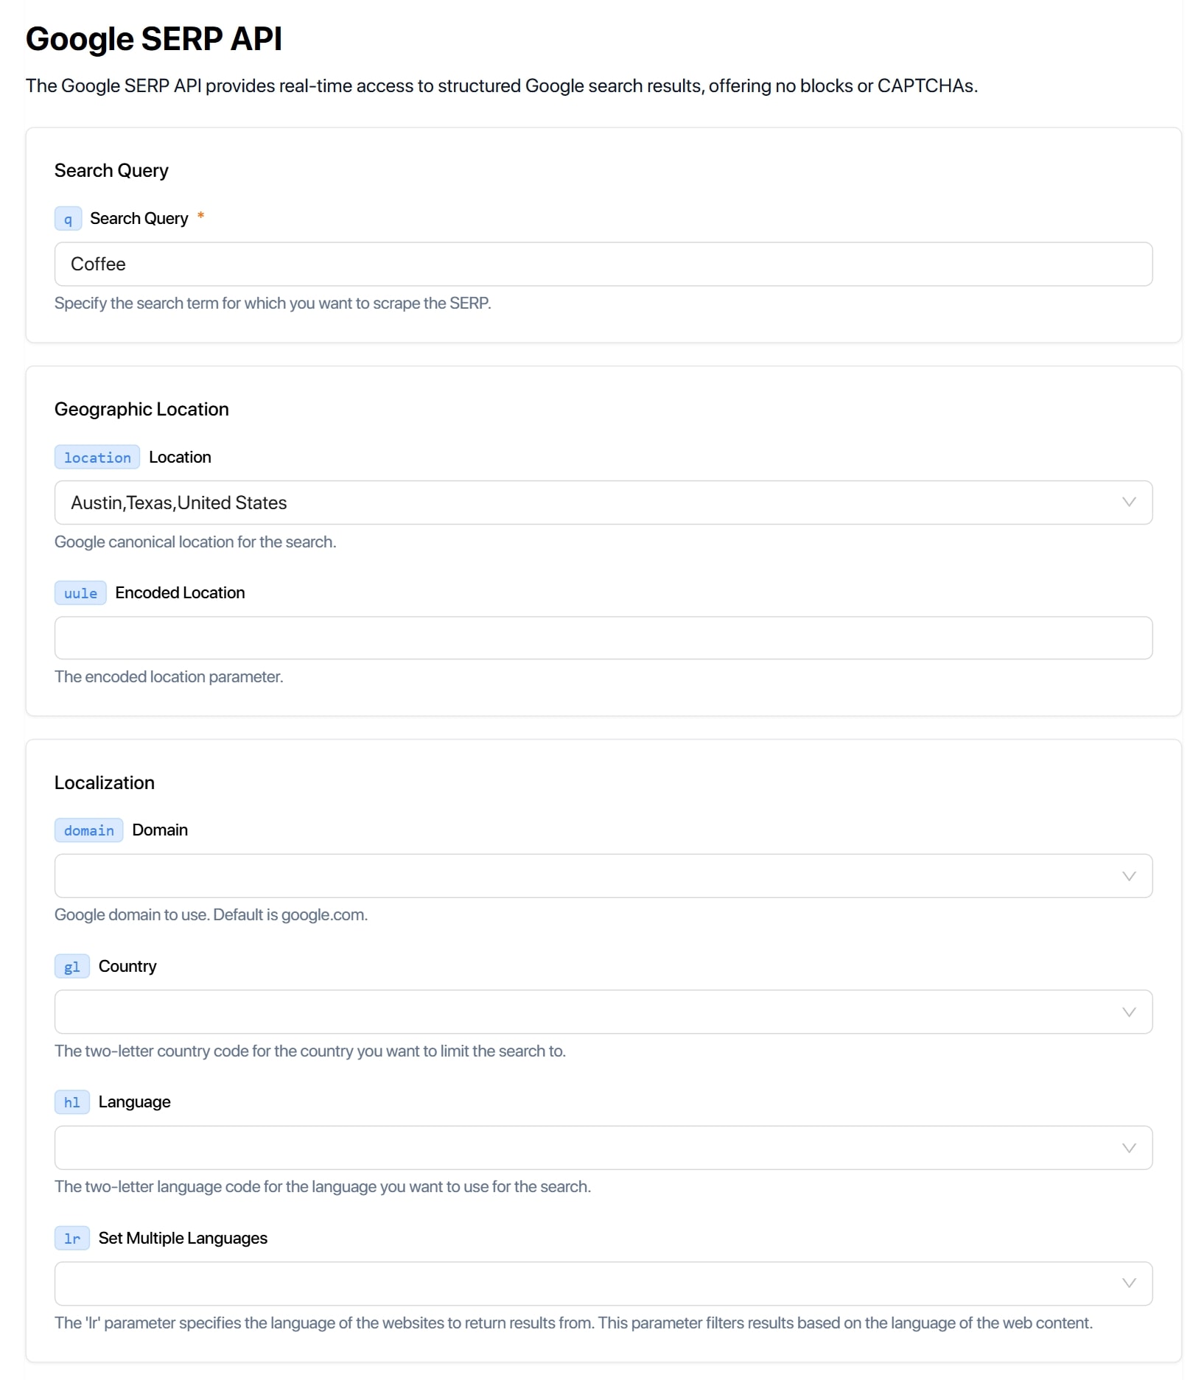Image resolution: width=1204 pixels, height=1380 pixels.
Task: Click the domain parameter tag
Action: click(x=88, y=830)
